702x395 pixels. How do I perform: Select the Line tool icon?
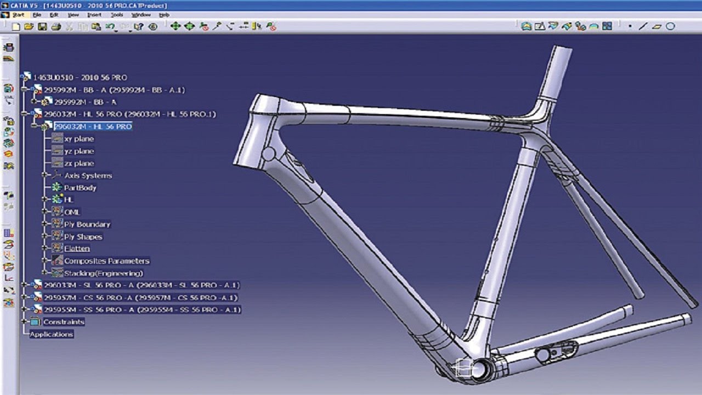coord(643,26)
